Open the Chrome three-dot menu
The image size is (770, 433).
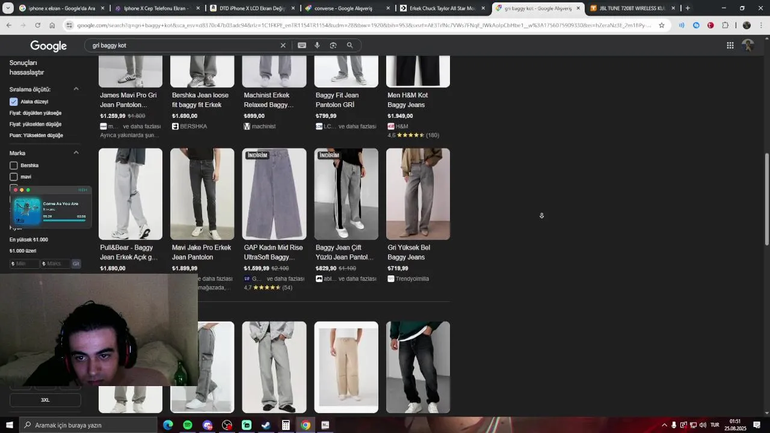click(760, 25)
